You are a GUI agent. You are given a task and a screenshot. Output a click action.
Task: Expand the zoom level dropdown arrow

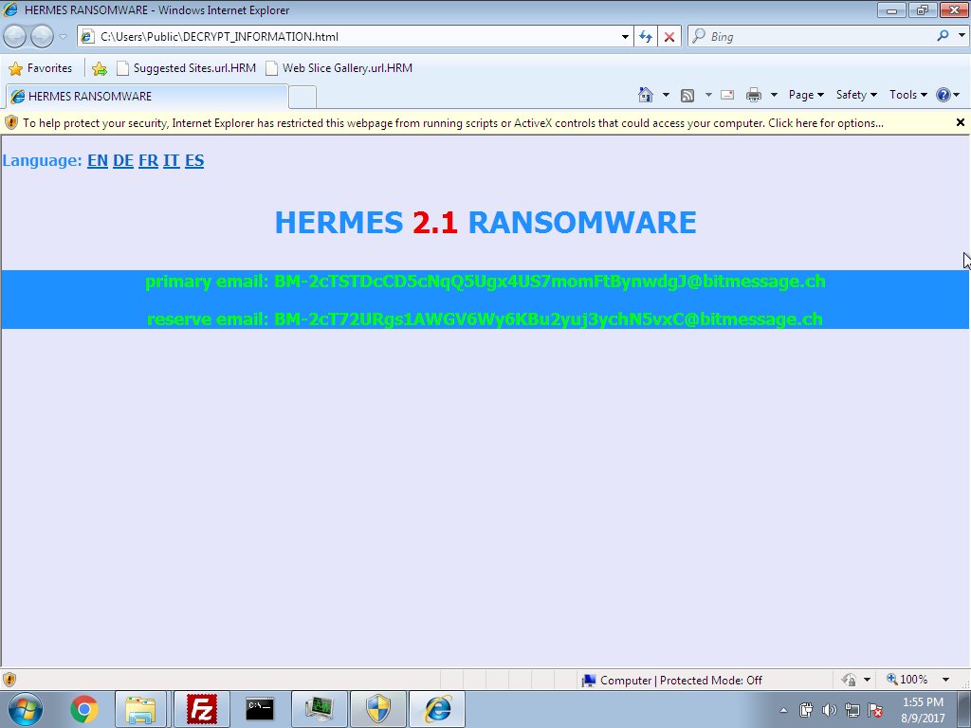(x=945, y=680)
